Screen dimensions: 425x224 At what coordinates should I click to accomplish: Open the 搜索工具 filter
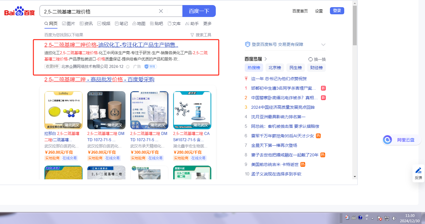pyautogui.click(x=201, y=35)
